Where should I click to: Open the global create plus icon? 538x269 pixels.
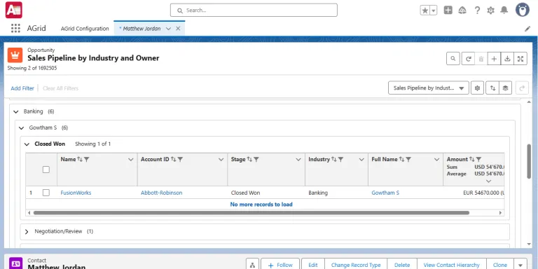pyautogui.click(x=448, y=11)
